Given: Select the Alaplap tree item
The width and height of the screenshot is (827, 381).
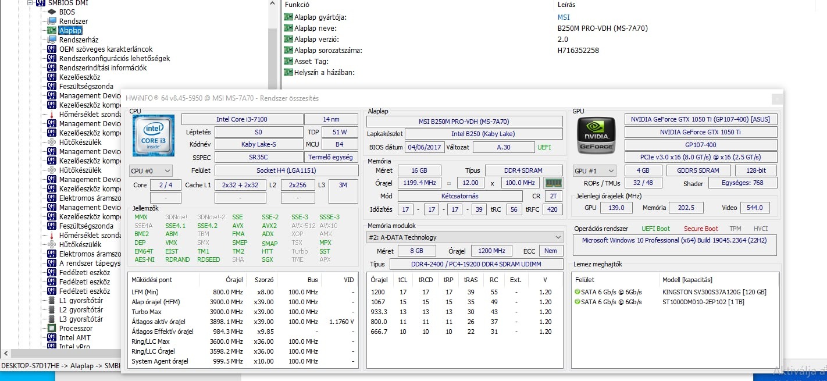Looking at the screenshot, I should (x=70, y=30).
